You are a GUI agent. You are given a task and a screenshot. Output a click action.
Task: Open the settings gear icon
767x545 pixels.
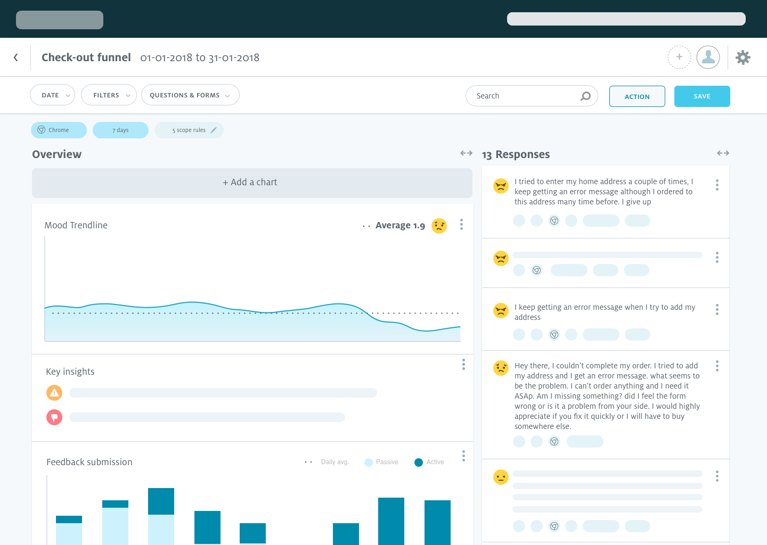[743, 57]
